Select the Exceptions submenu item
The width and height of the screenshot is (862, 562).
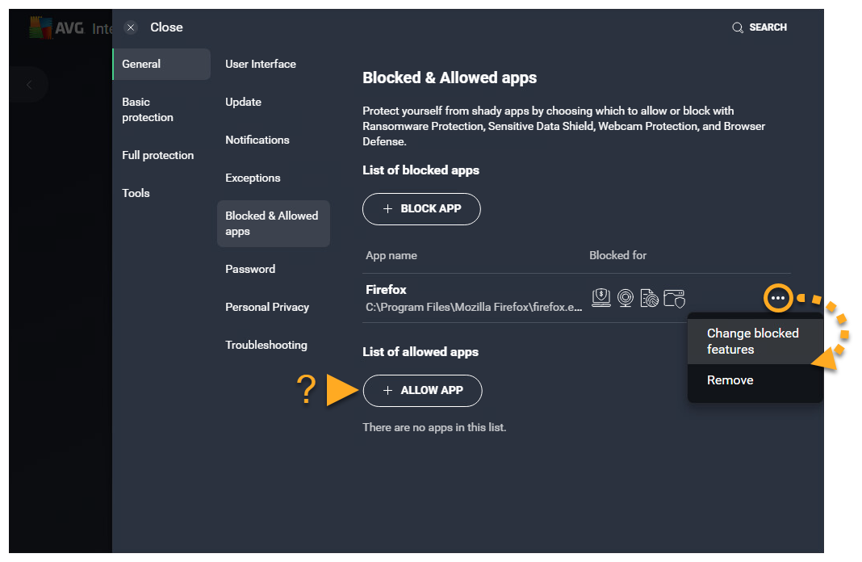pos(253,178)
